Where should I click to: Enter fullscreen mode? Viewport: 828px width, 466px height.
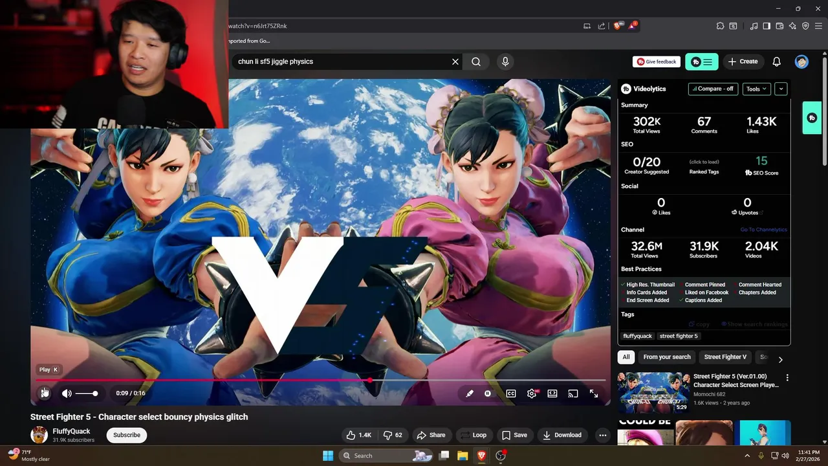coord(594,394)
